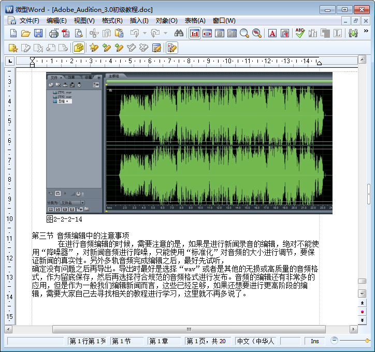The width and height of the screenshot is (375, 352).
Task: Export to PDF with the red icon
Action: [66, 33]
